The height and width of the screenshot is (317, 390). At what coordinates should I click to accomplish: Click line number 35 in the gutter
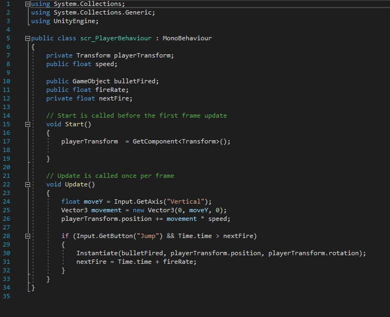pyautogui.click(x=7, y=296)
